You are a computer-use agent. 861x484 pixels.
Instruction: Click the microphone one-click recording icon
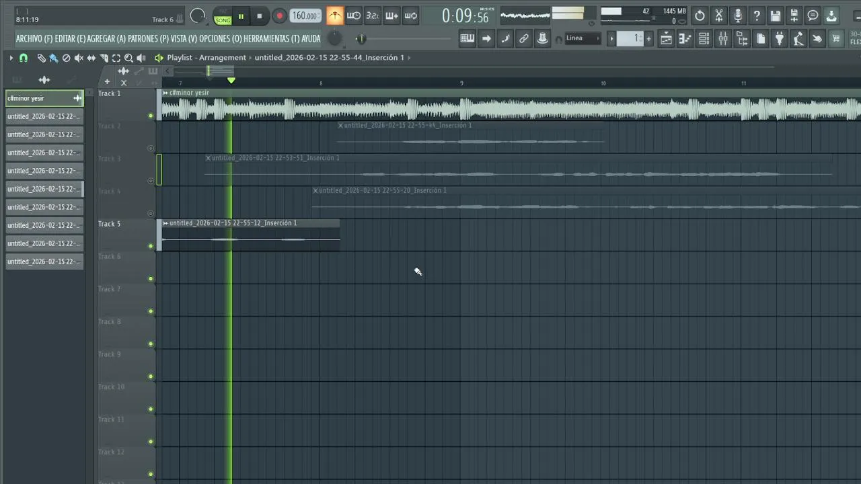[x=738, y=15]
